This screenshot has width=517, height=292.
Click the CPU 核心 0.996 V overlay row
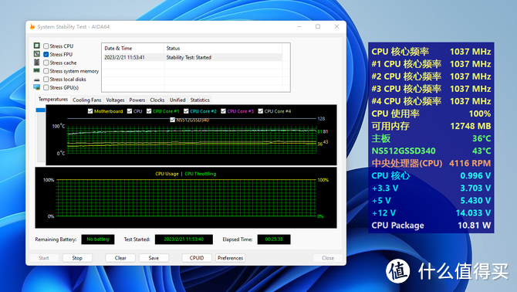point(431,176)
